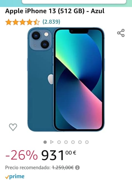
Task: Add item to wishlist with heart icon
Action: pyautogui.click(x=13, y=127)
